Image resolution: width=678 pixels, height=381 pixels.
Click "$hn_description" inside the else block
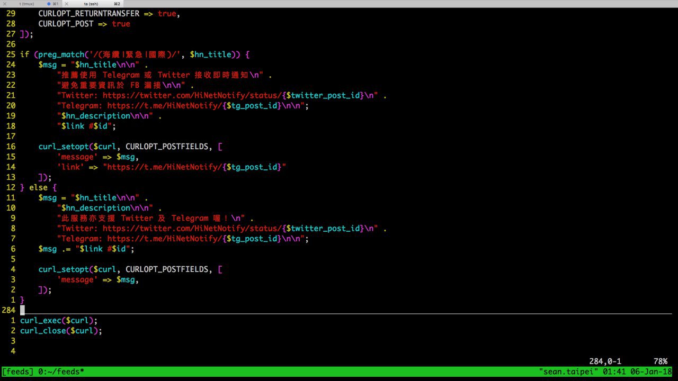click(95, 208)
